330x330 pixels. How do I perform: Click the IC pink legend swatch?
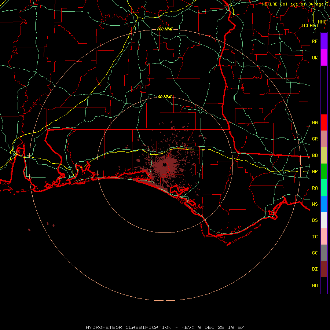[x=324, y=236]
